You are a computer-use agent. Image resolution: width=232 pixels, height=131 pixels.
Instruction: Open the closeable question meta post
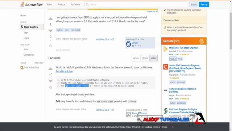click(x=185, y=29)
